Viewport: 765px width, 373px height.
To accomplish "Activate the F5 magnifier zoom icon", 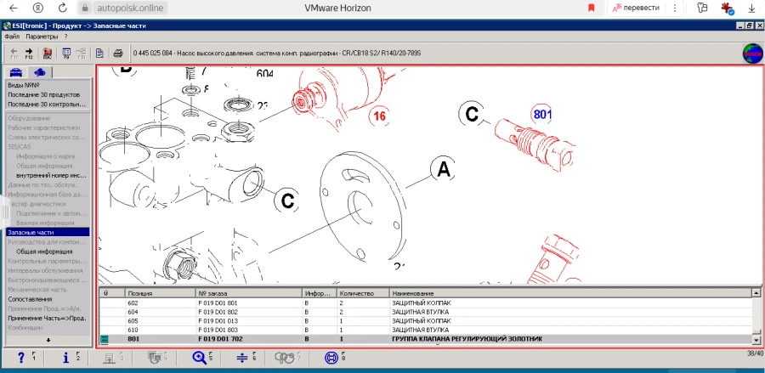I will [201, 358].
